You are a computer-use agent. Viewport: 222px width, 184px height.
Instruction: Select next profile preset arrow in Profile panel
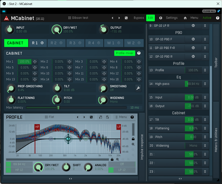pyautogui.click(x=84, y=117)
